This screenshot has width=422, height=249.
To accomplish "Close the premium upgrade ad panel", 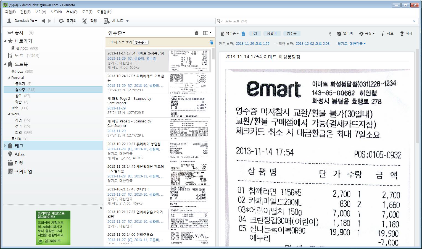I will tap(101, 208).
